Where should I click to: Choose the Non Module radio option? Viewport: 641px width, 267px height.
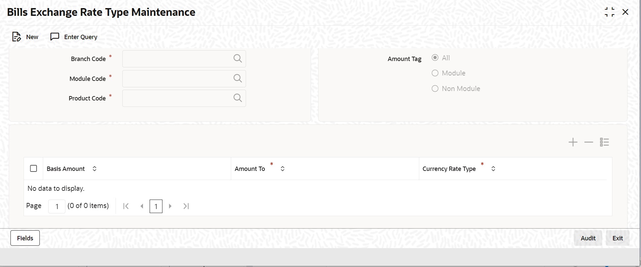coord(435,89)
